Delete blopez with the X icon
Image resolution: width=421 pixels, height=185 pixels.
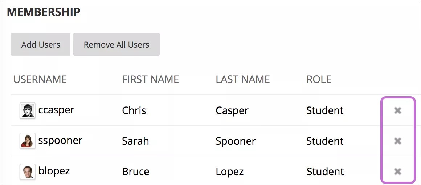point(398,172)
